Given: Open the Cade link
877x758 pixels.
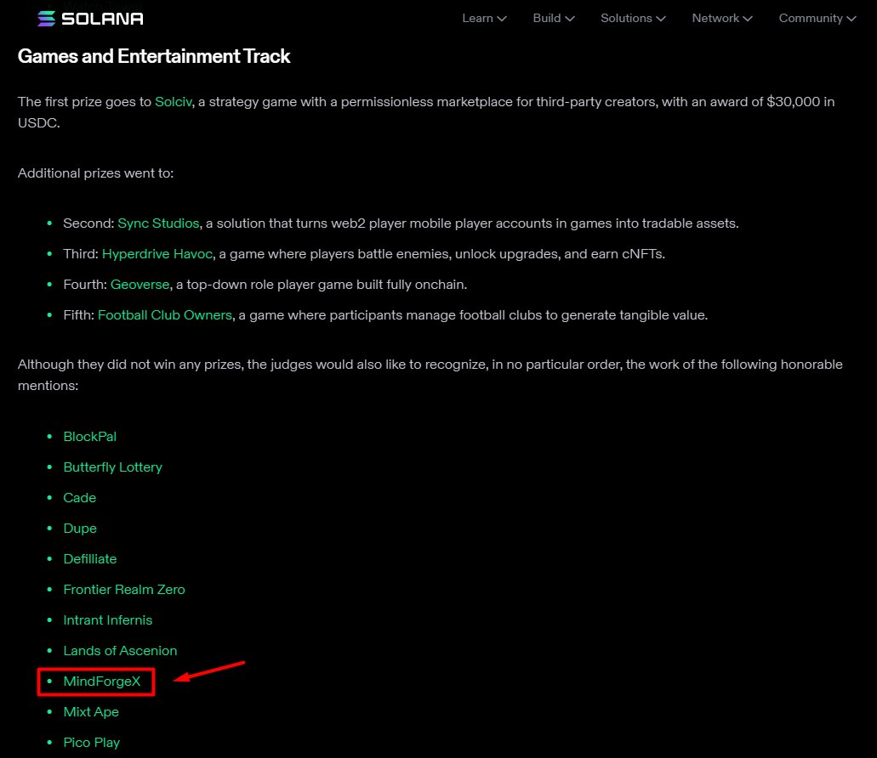Looking at the screenshot, I should (x=79, y=498).
